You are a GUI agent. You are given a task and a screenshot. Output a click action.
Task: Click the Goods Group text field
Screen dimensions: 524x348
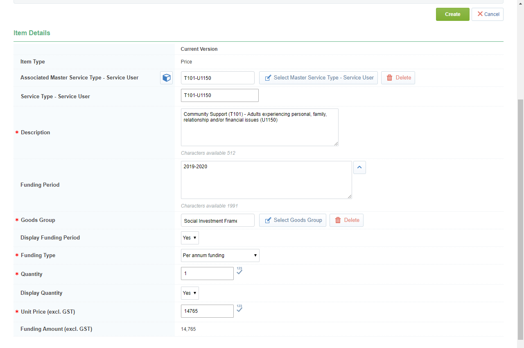point(217,220)
